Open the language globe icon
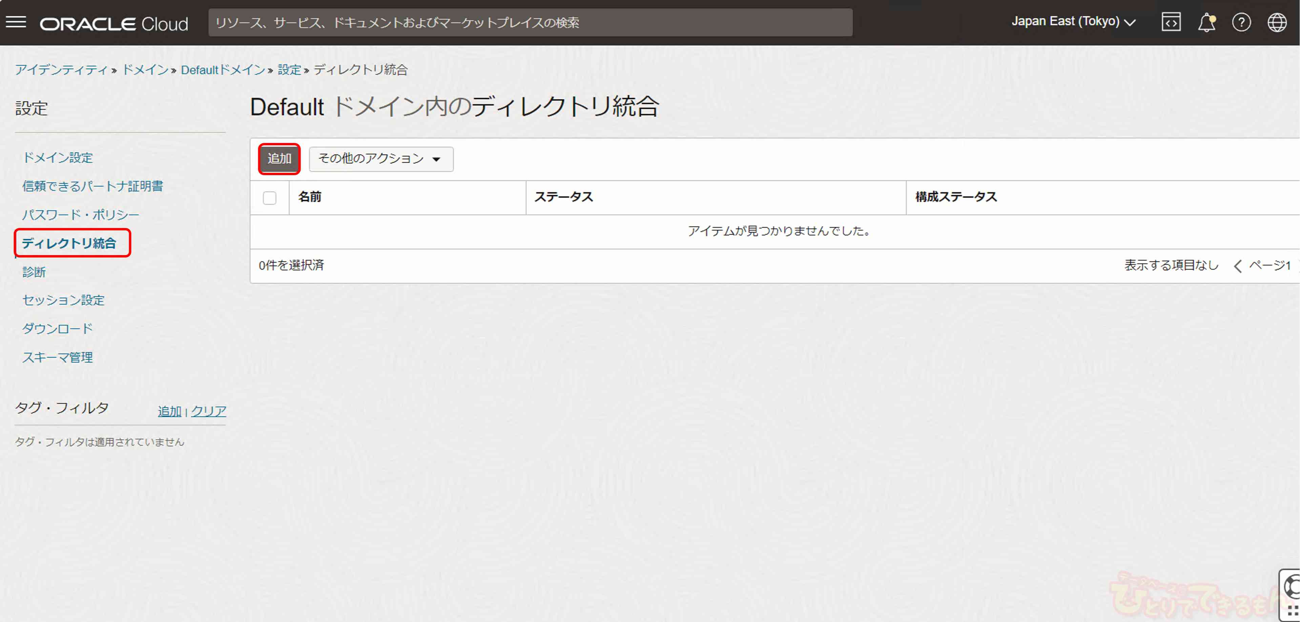The width and height of the screenshot is (1300, 622). coord(1277,23)
